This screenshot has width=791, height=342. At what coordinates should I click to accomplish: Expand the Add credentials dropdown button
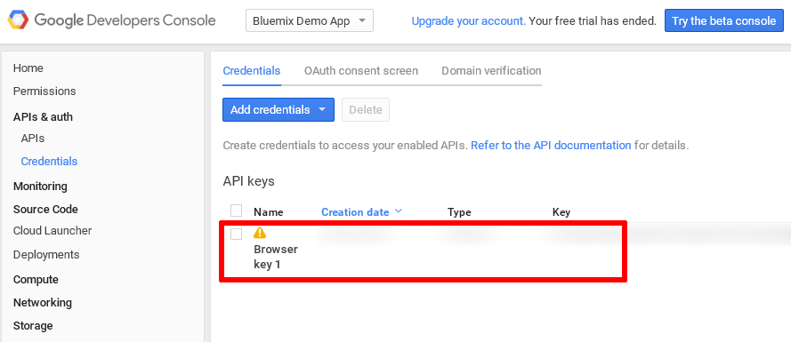278,110
